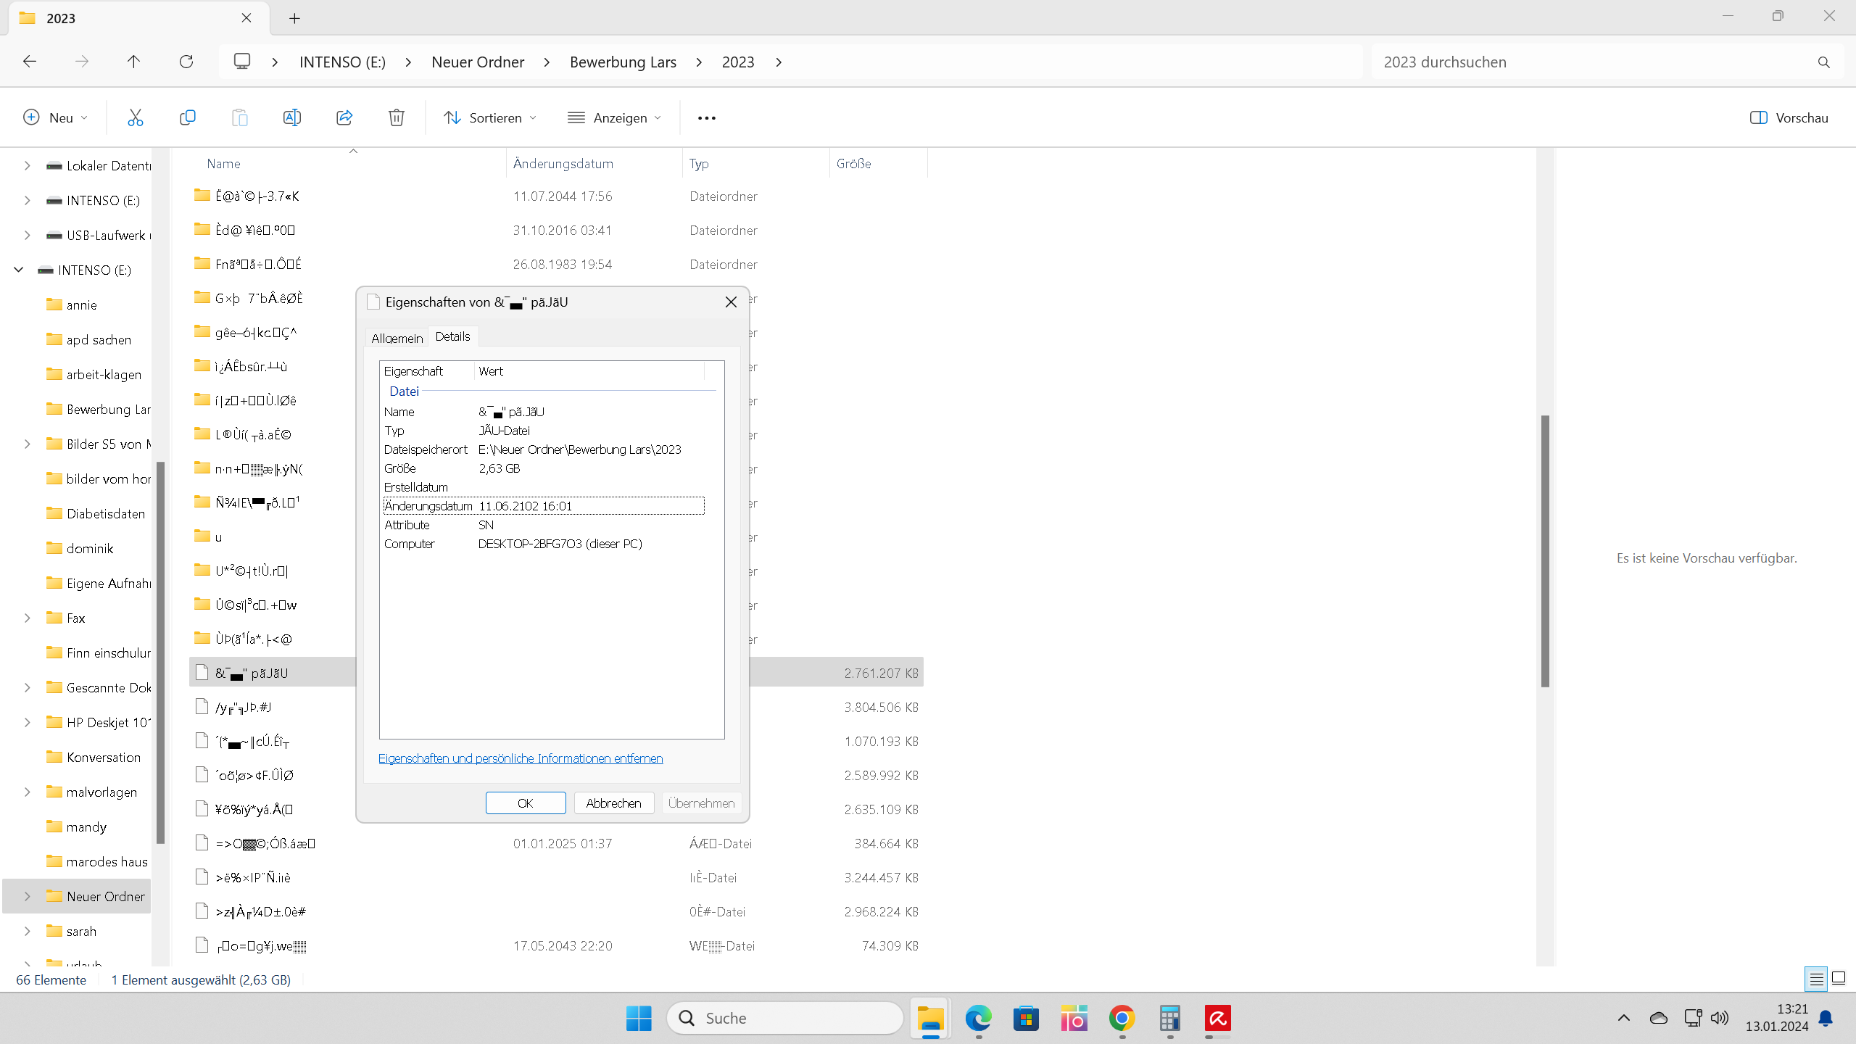Go up one folder level
Screen dimensions: 1856x1044
pyautogui.click(x=133, y=62)
